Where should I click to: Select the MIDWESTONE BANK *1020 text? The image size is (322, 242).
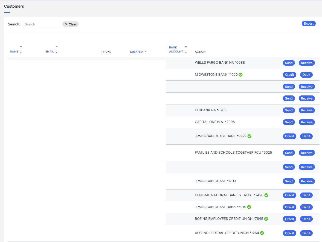[x=216, y=75]
